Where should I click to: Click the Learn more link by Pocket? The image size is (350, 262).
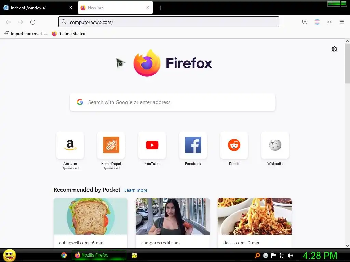[x=136, y=190]
